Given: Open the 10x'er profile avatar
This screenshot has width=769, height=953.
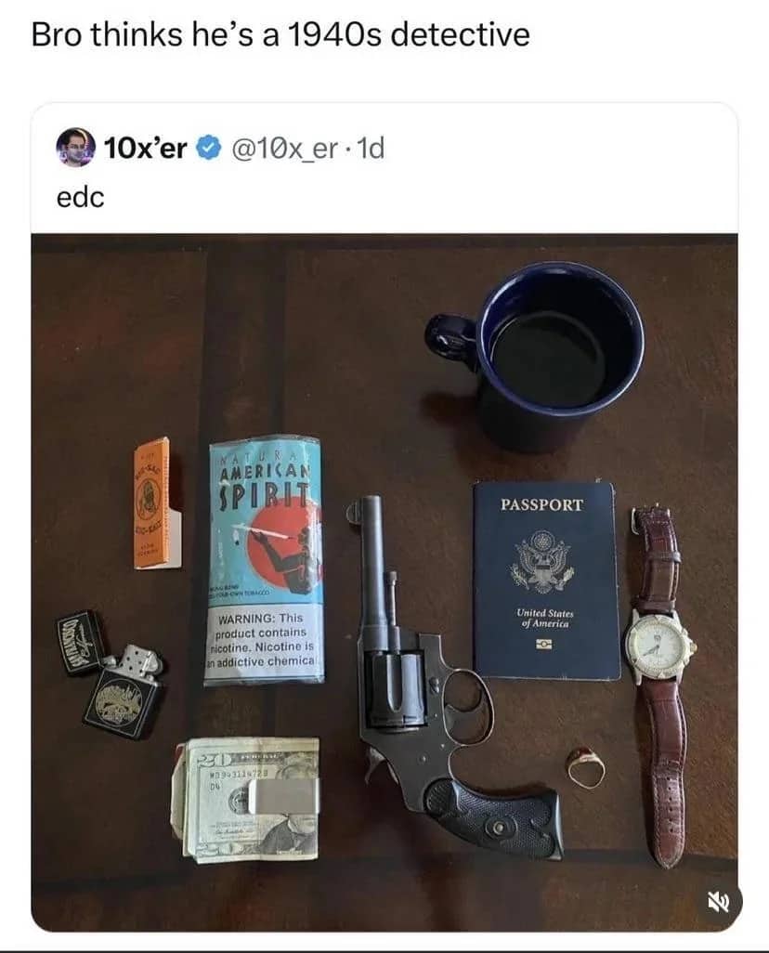Looking at the screenshot, I should point(76,147).
